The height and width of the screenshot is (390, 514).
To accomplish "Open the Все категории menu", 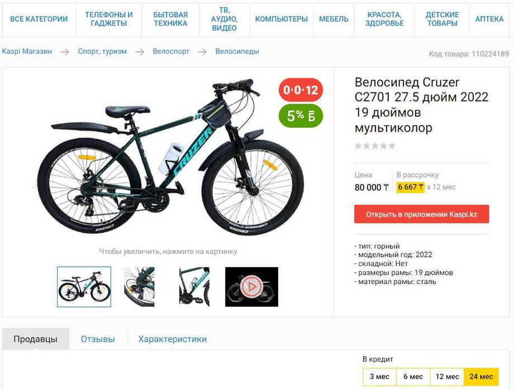I will [x=39, y=19].
